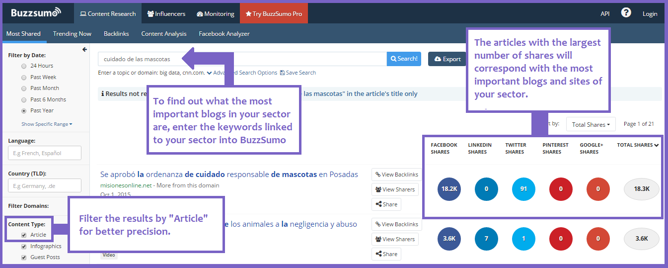This screenshot has width=668, height=268.
Task: Click Share button for the first article
Action: tap(386, 204)
